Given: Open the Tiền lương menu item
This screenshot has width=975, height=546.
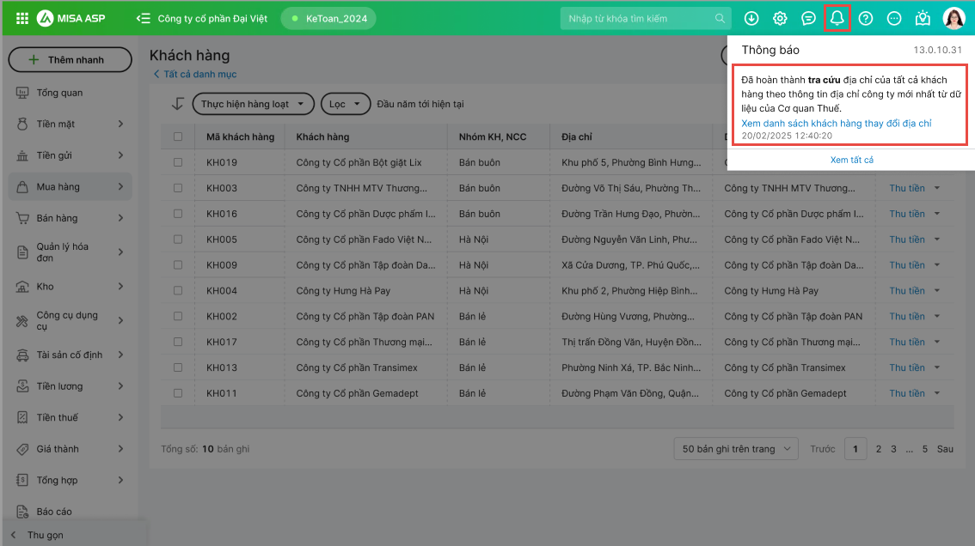Looking at the screenshot, I should pos(70,386).
